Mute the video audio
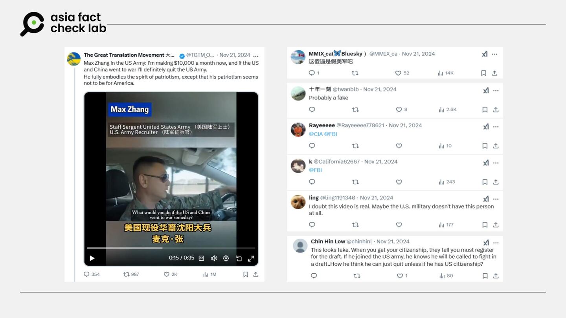Viewport: 566px width, 318px height. click(x=214, y=258)
